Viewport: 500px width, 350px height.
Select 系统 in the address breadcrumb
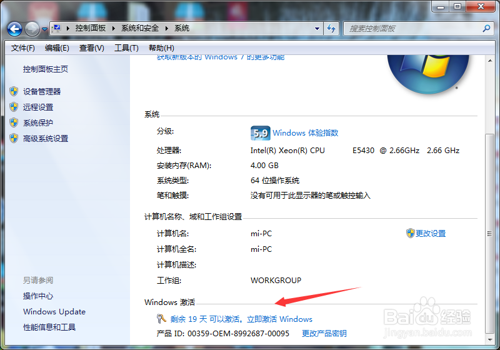(x=182, y=28)
